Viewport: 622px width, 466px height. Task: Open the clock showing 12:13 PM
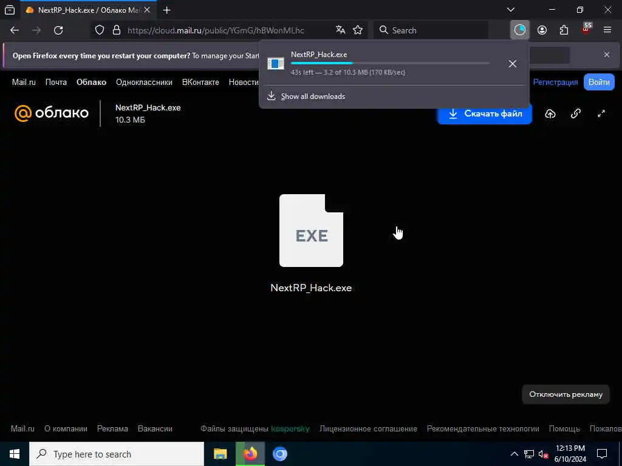tap(570, 454)
